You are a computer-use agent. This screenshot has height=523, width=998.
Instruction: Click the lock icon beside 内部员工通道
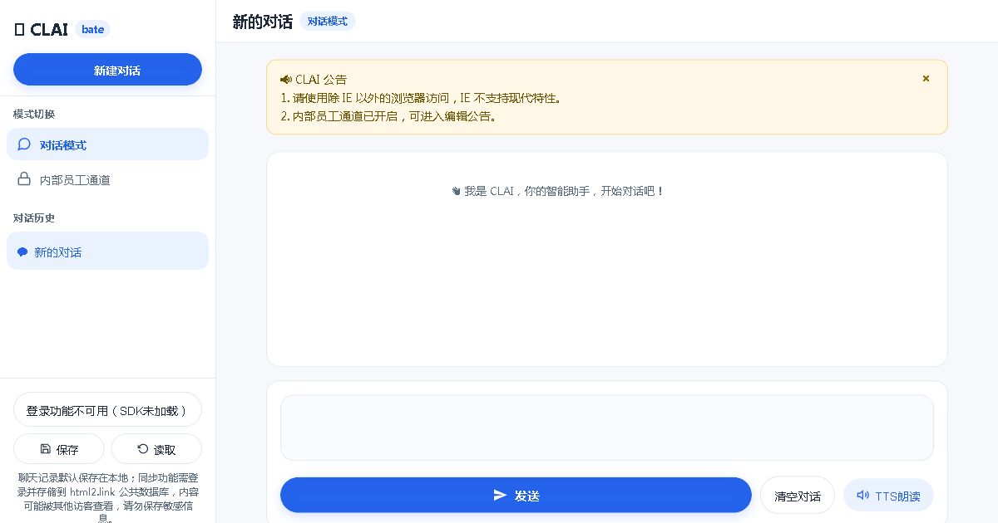[x=24, y=178]
